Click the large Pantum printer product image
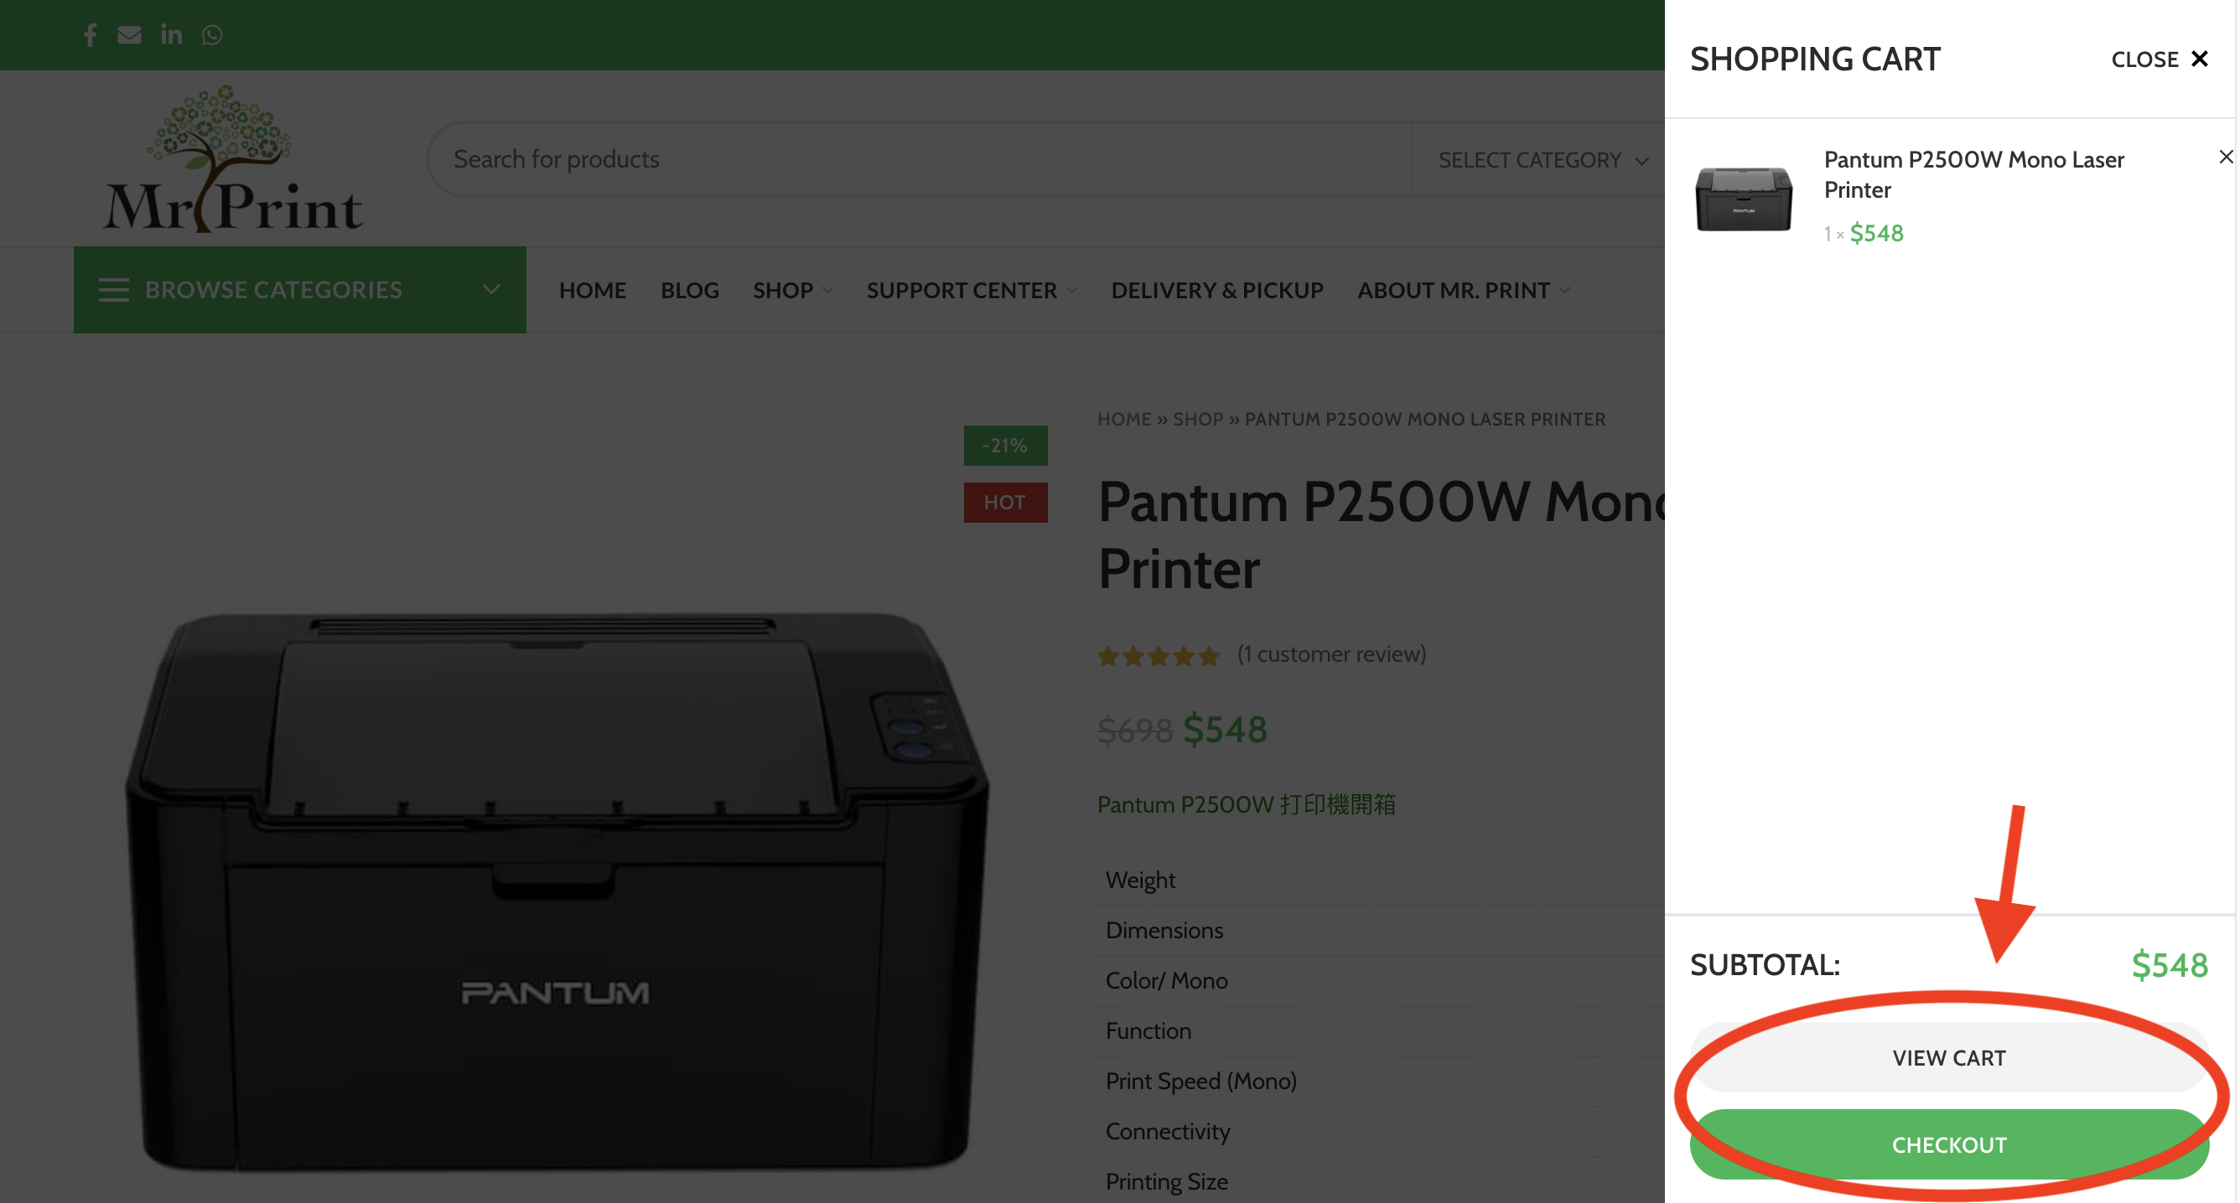This screenshot has width=2240, height=1203. click(557, 891)
